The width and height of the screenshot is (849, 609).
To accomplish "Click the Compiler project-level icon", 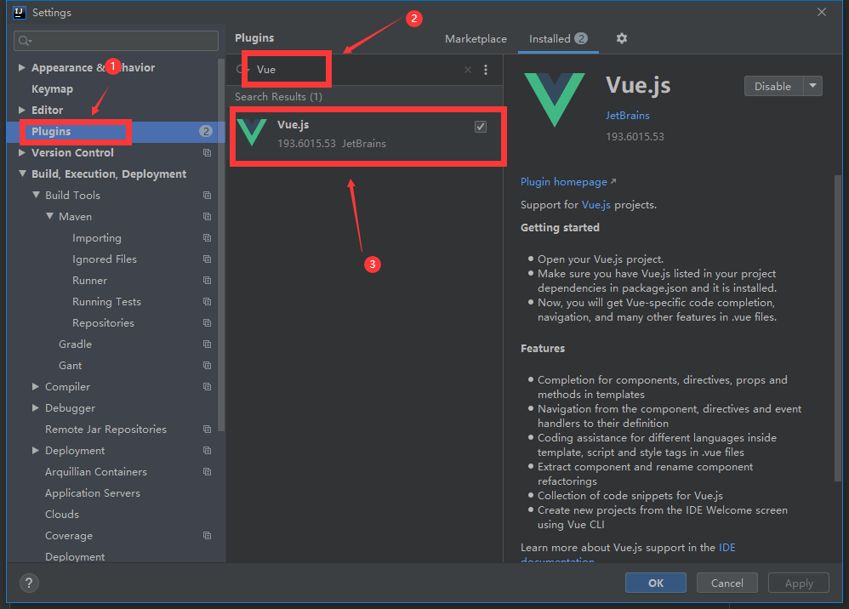I will [x=207, y=386].
